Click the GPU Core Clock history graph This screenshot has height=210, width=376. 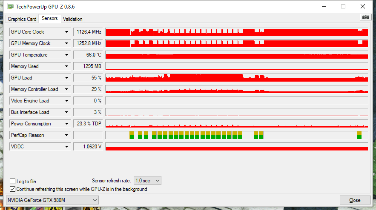tap(237, 32)
